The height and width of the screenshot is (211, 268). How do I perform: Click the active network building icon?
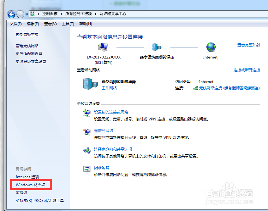[90, 84]
